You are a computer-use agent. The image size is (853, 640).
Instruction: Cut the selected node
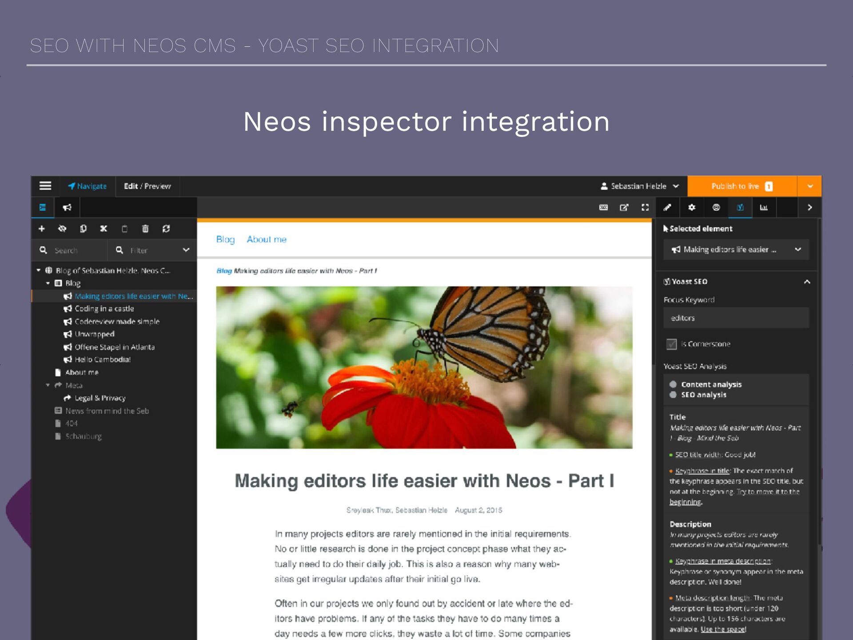[104, 228]
